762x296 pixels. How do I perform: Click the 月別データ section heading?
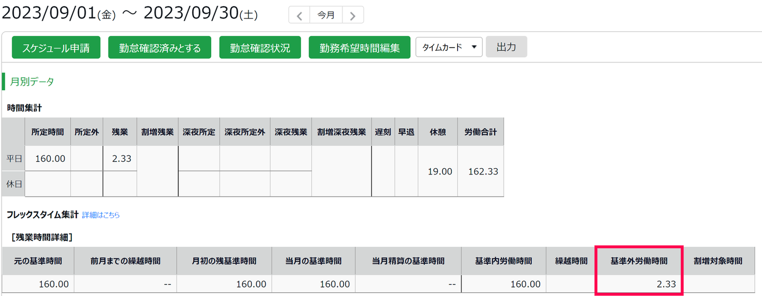tap(32, 81)
